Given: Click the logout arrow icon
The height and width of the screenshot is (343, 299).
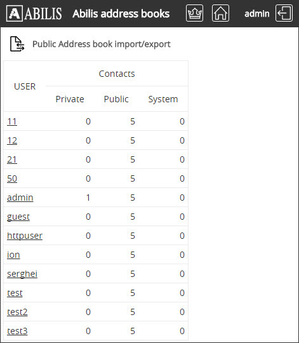Looking at the screenshot, I should [x=284, y=13].
